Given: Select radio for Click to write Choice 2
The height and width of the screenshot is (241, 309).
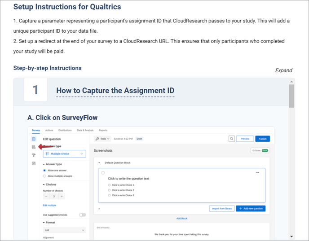Looking at the screenshot, I should [109, 190].
